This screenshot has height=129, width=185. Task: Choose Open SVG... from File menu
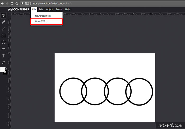tap(47, 22)
